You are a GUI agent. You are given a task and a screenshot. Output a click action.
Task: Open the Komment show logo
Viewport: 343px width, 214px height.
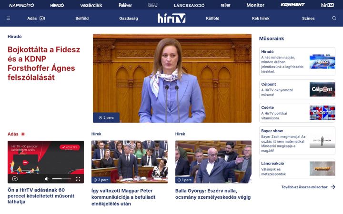(x=293, y=5)
